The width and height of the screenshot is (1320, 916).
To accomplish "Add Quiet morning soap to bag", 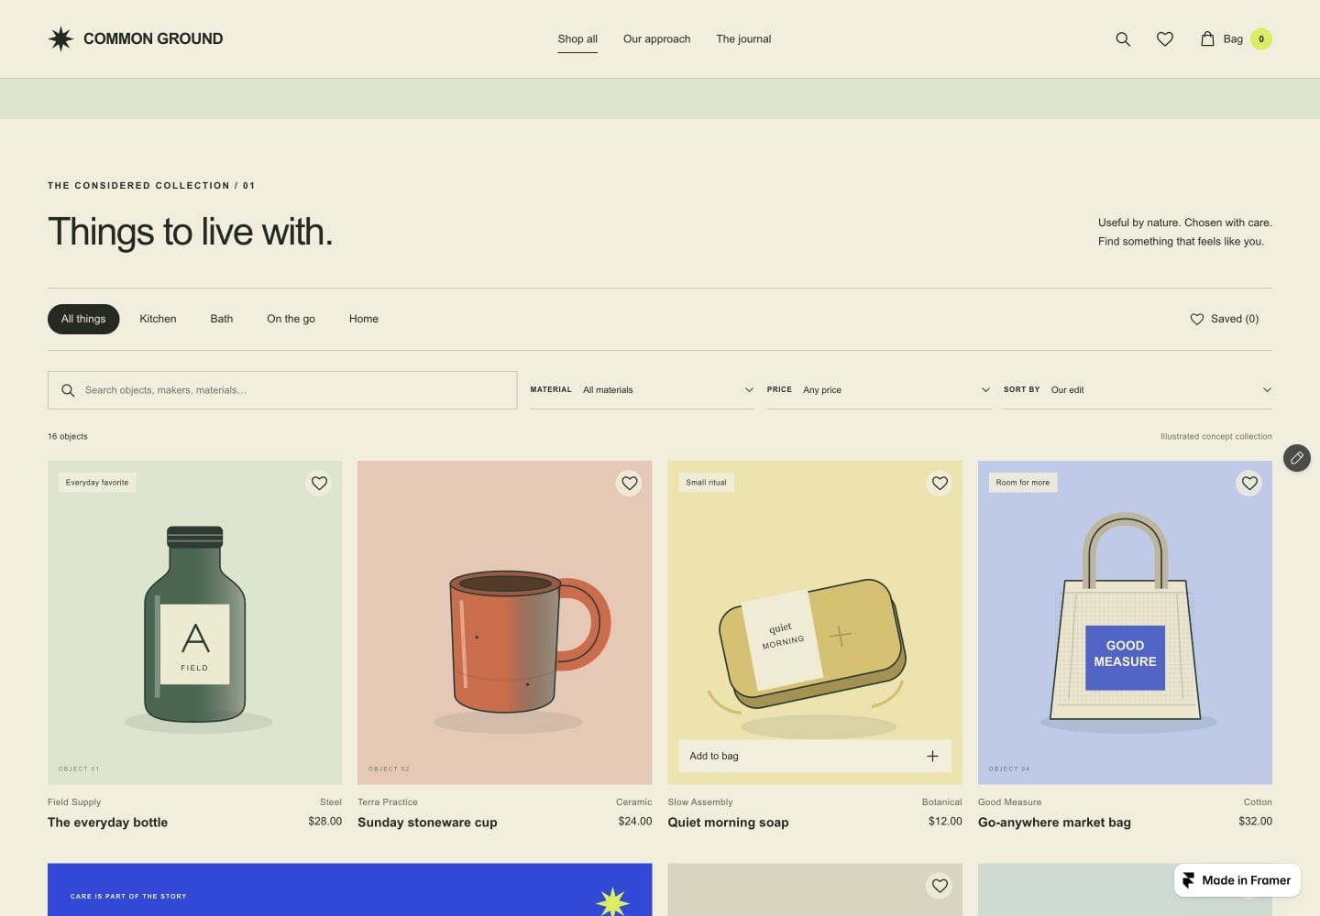I will (815, 756).
